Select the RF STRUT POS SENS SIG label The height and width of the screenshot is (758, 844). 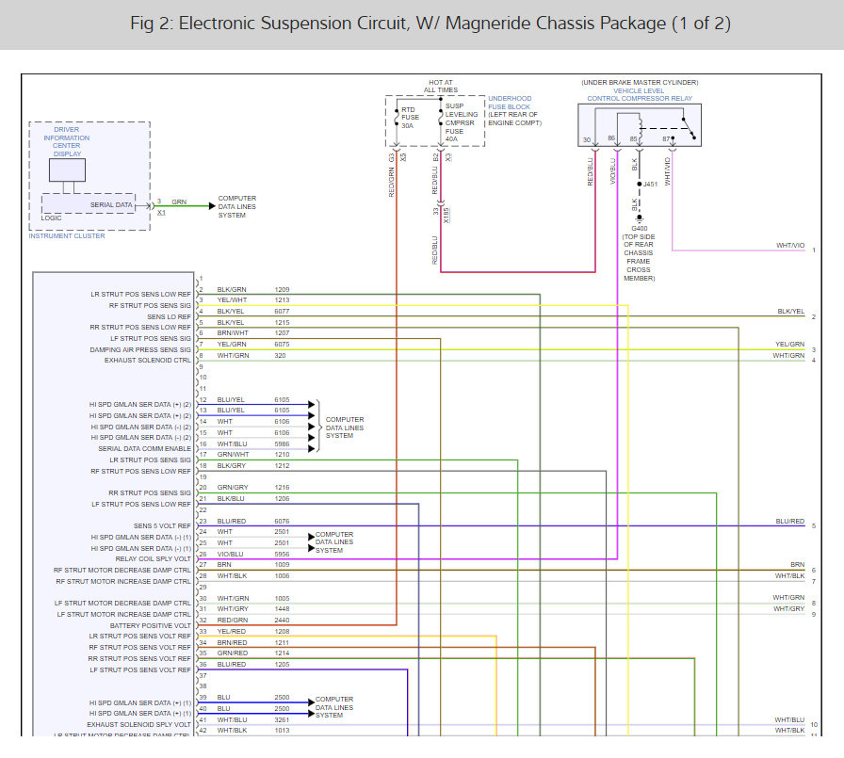[x=150, y=306]
